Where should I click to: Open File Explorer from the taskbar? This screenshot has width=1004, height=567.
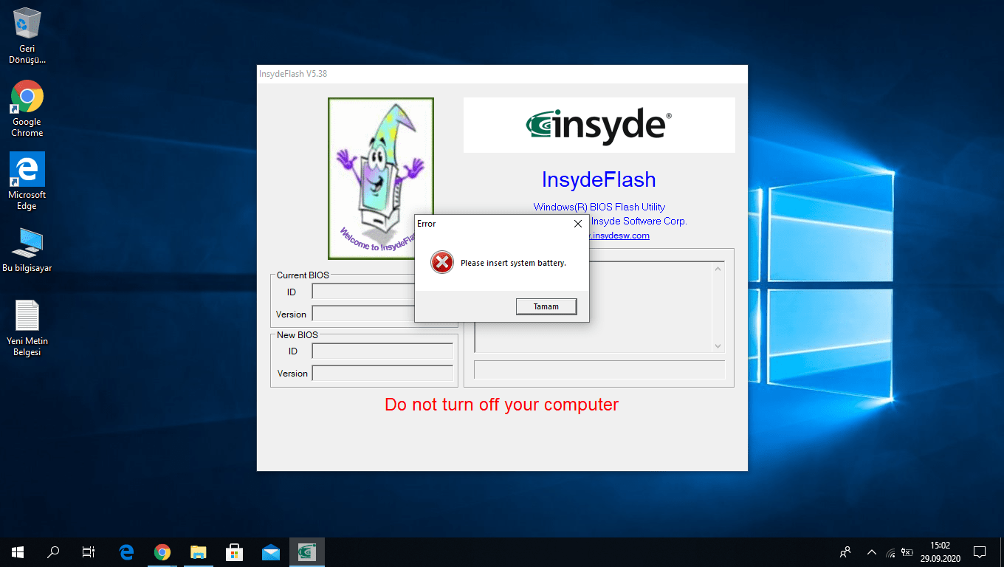[199, 552]
